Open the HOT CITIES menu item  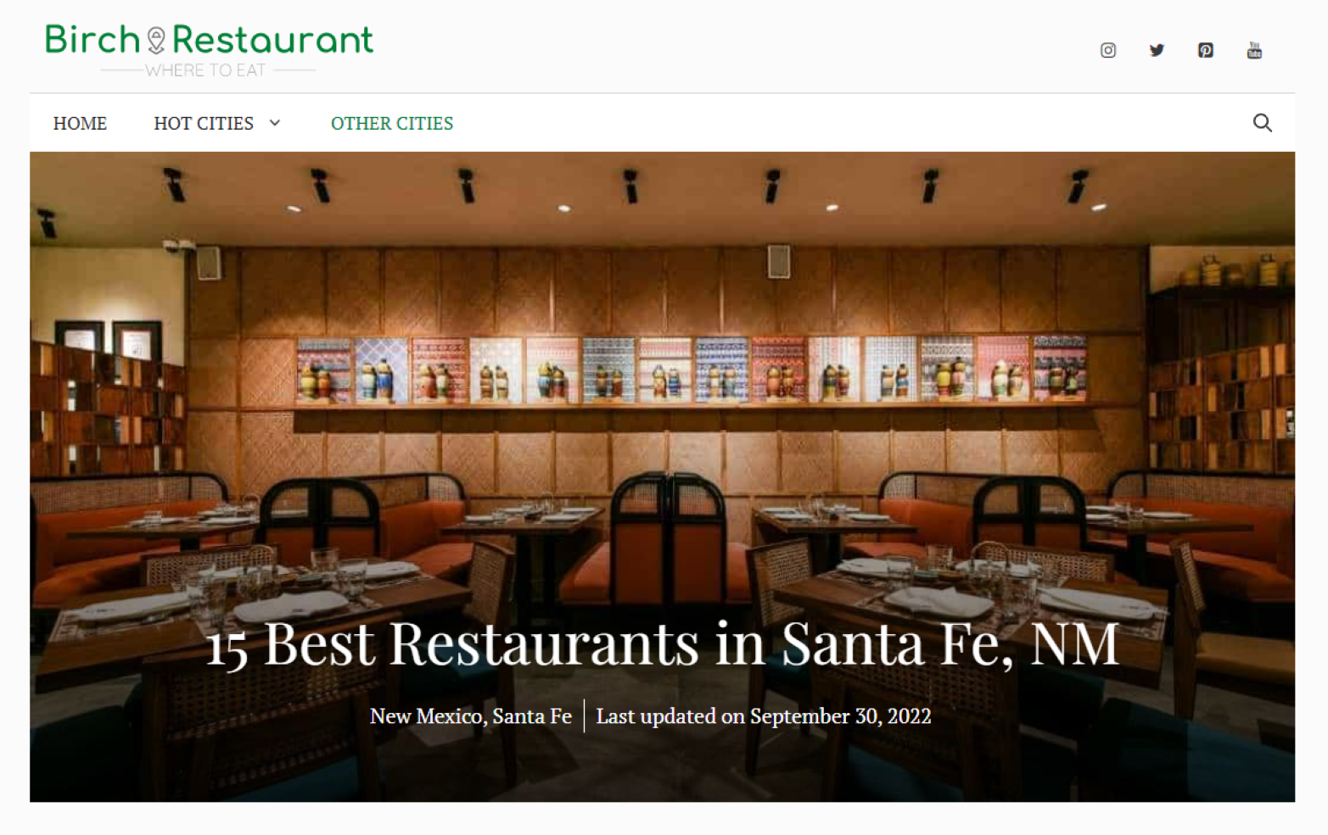tap(204, 124)
